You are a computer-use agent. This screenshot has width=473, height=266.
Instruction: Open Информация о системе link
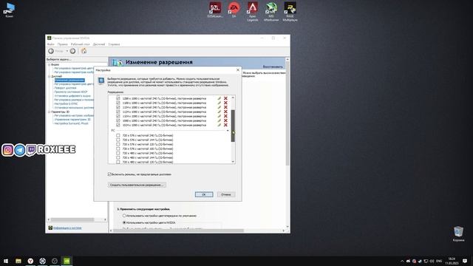(67, 228)
